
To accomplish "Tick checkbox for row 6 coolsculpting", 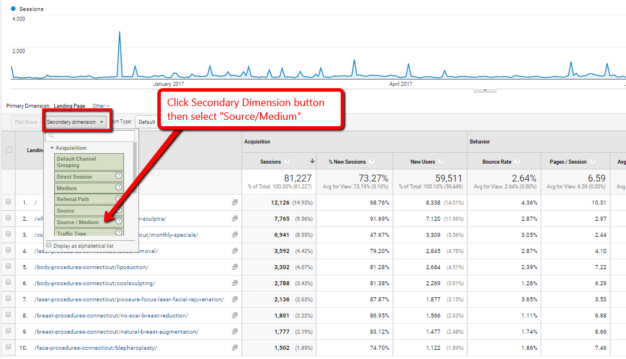I will tap(9, 284).
